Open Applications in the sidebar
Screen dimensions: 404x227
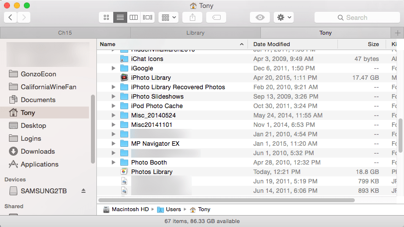point(33,164)
